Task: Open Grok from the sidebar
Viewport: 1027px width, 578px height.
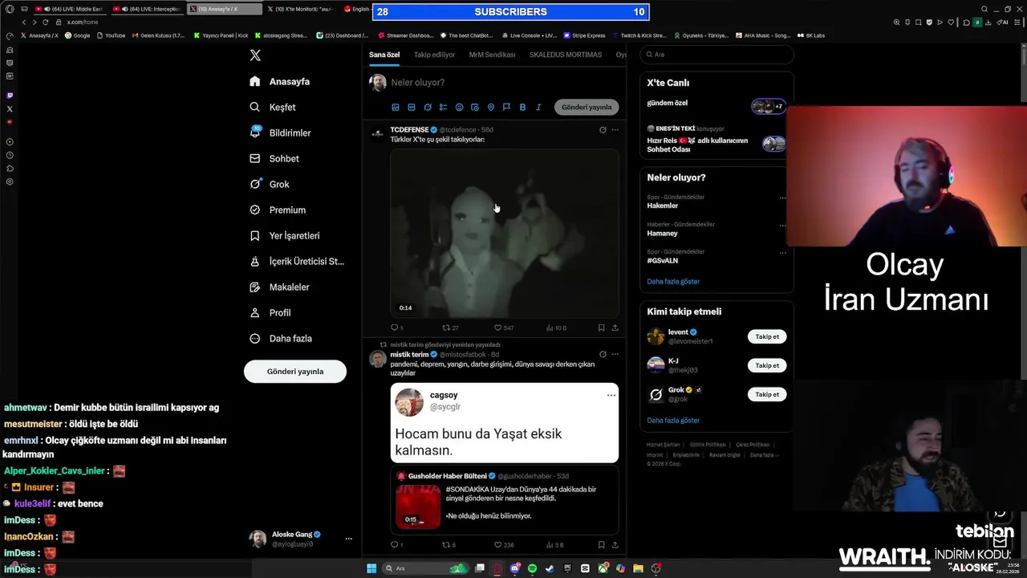Action: (269, 184)
